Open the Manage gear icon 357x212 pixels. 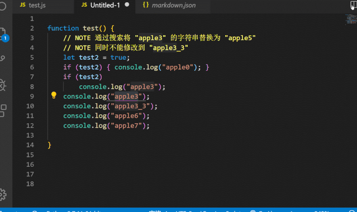tap(3, 195)
